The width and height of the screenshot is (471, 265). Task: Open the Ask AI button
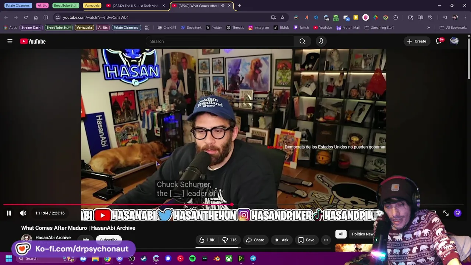[281, 240]
